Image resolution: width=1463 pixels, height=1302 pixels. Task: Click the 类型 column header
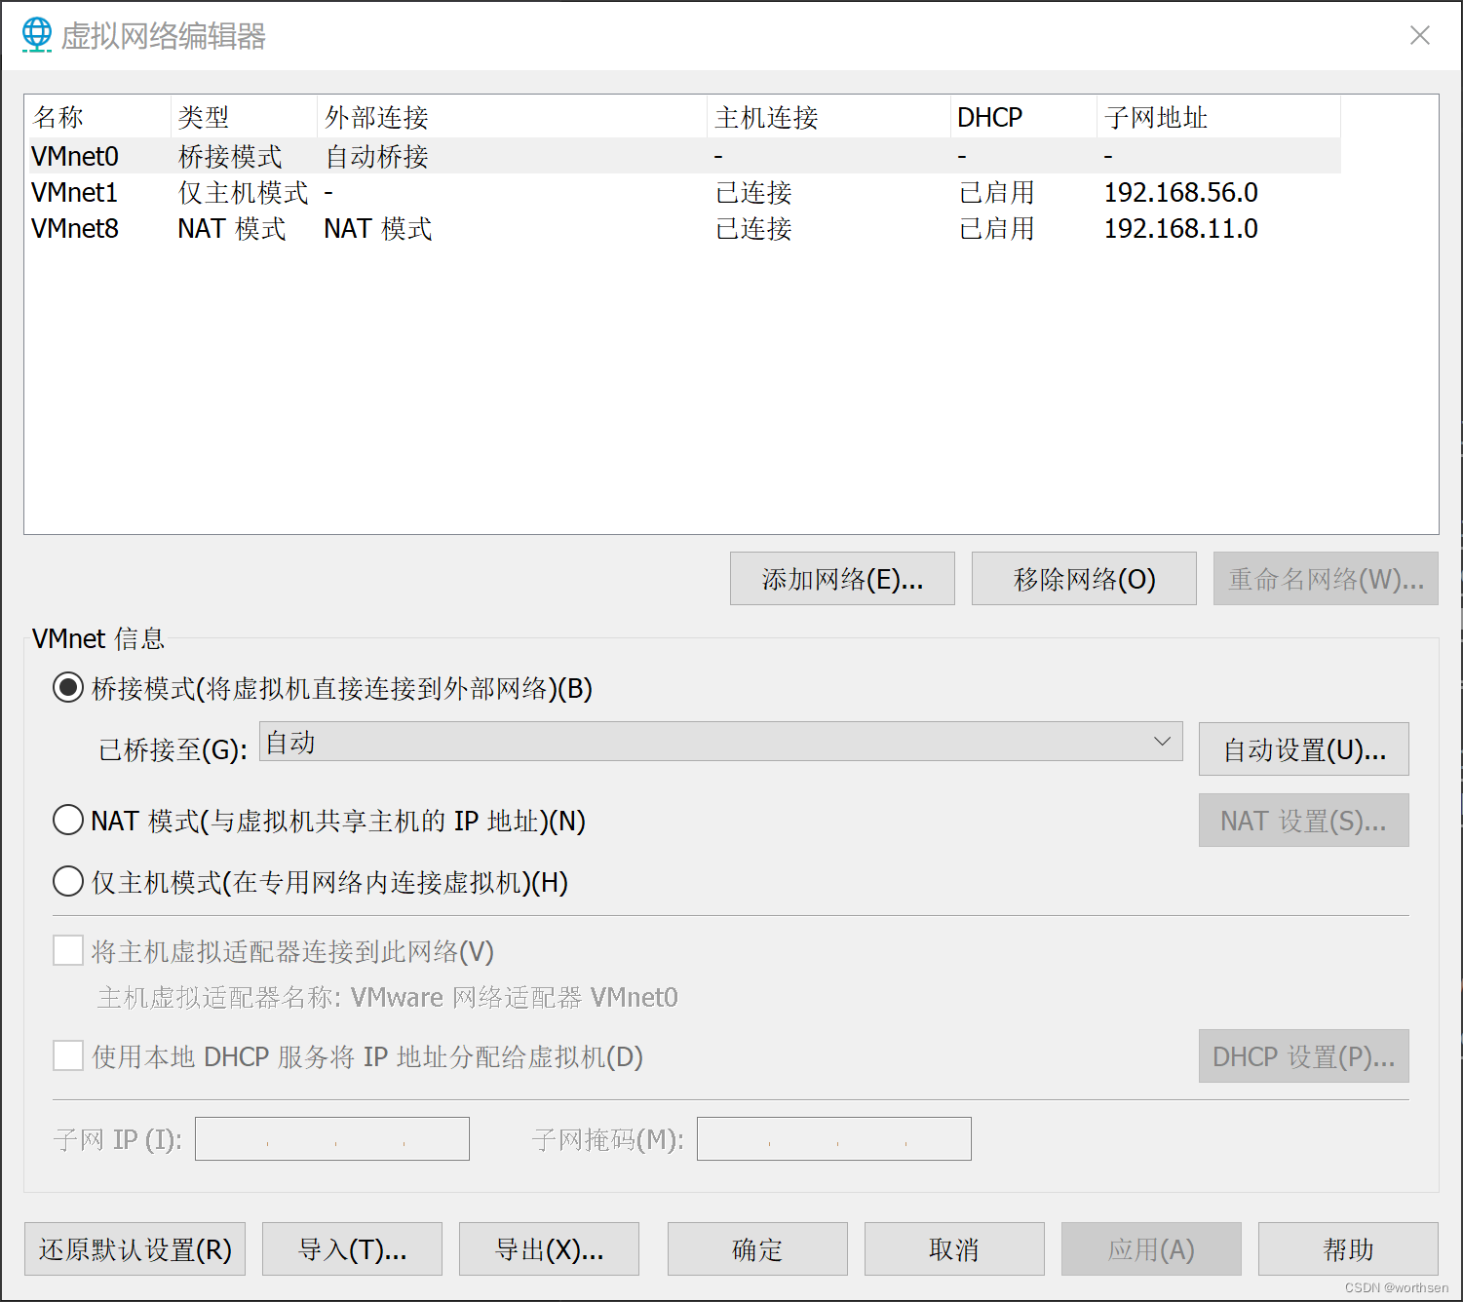245,117
